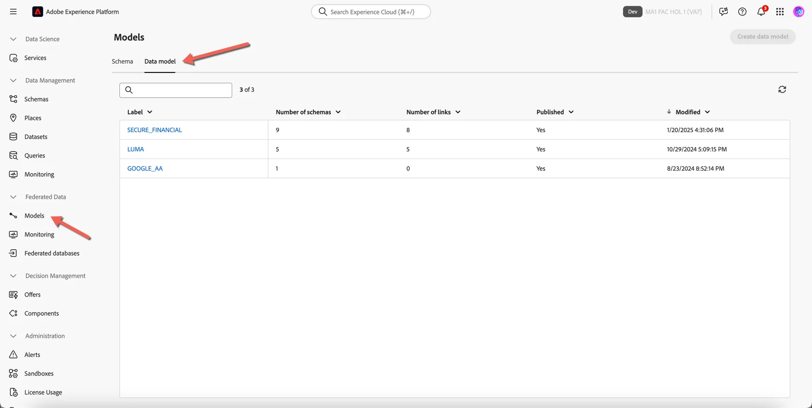The height and width of the screenshot is (408, 812).
Task: Select the Data model tab
Action: pos(160,62)
